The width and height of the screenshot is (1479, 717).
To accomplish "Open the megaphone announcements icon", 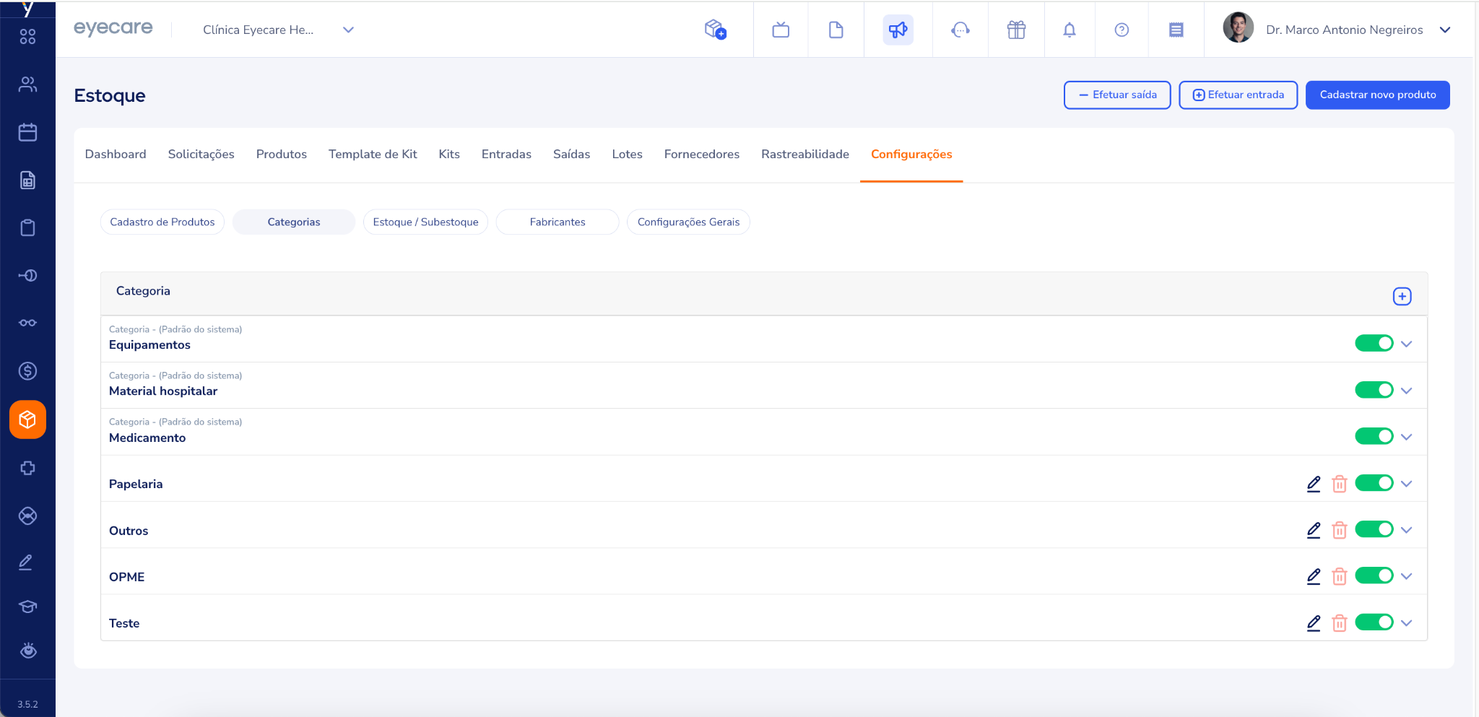I will (x=898, y=30).
